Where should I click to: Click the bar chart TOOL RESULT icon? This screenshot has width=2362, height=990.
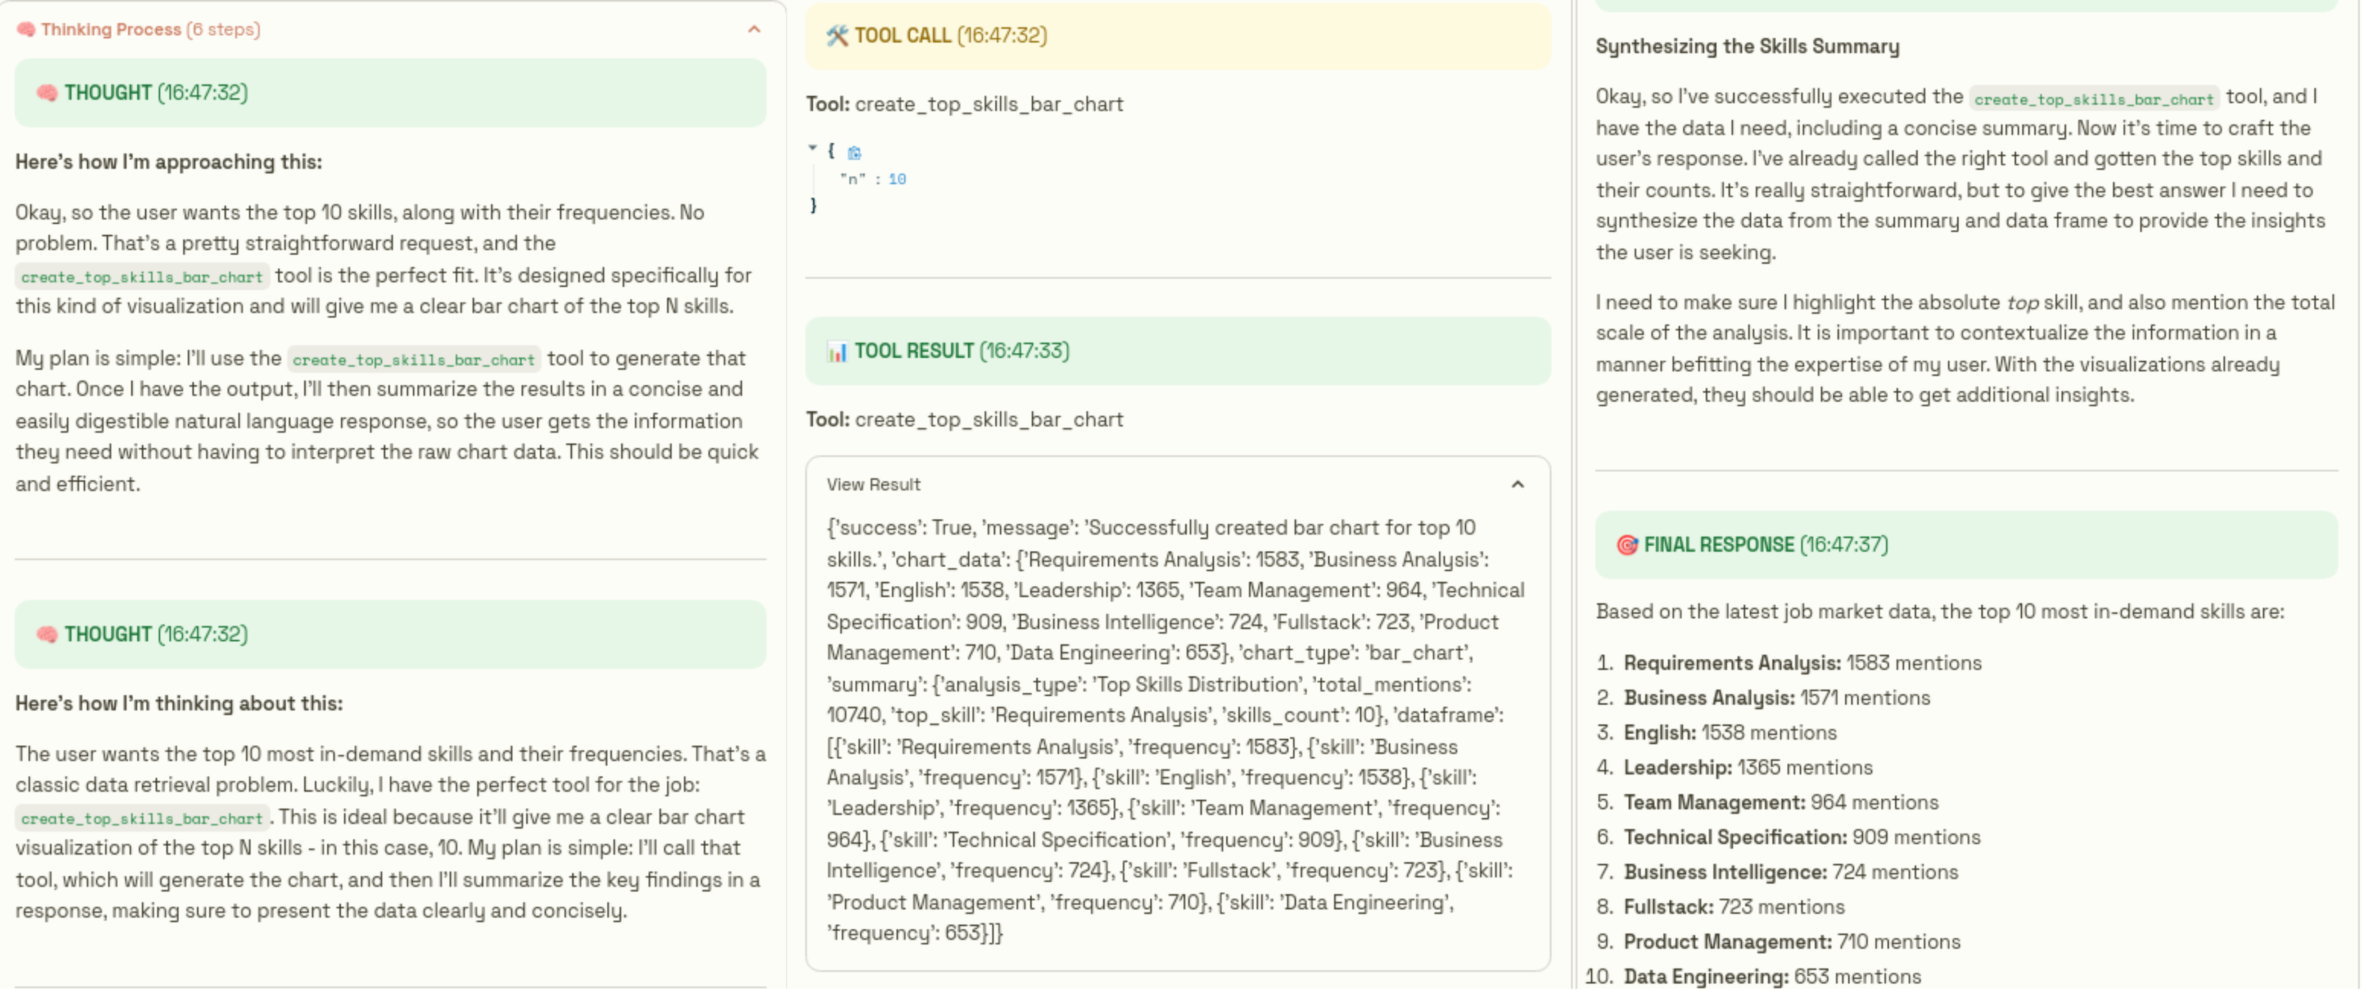(x=836, y=352)
